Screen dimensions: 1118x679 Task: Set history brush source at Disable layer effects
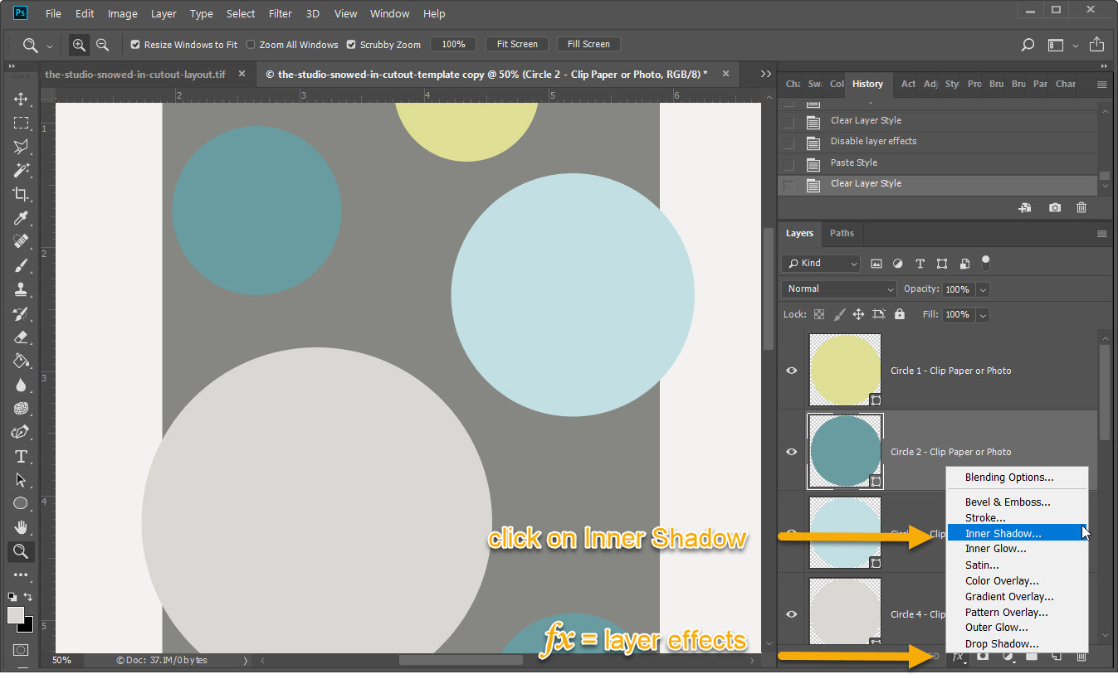point(788,142)
